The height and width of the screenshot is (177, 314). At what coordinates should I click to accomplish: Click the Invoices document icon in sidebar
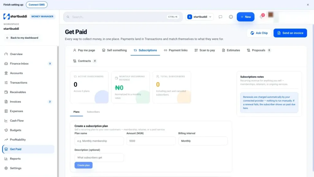[6, 101]
